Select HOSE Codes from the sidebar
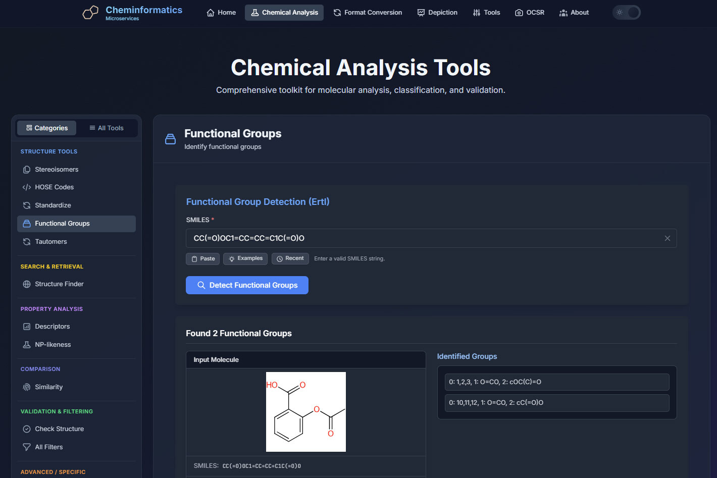The width and height of the screenshot is (717, 478). point(54,187)
